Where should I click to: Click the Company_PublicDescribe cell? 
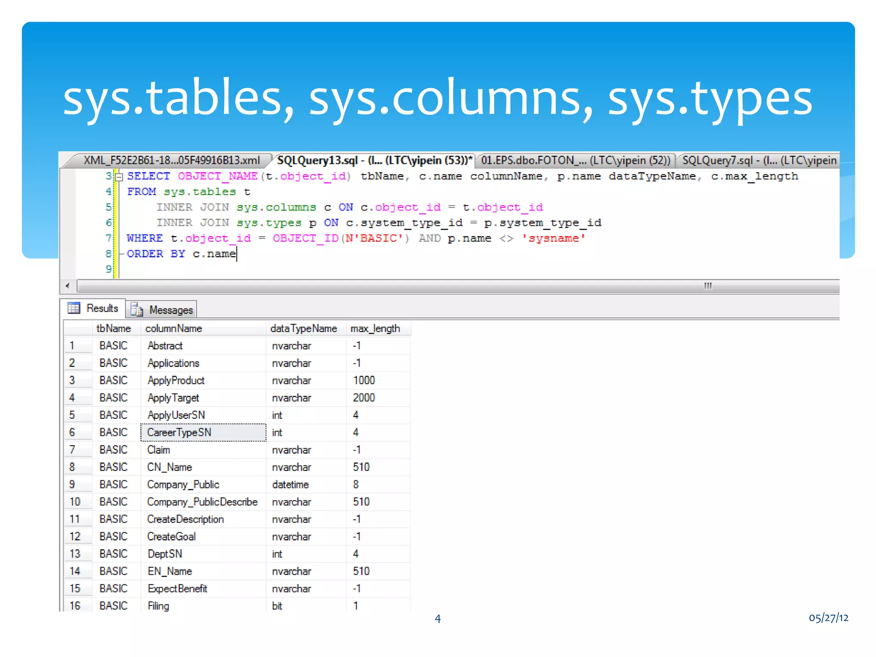coord(202,502)
